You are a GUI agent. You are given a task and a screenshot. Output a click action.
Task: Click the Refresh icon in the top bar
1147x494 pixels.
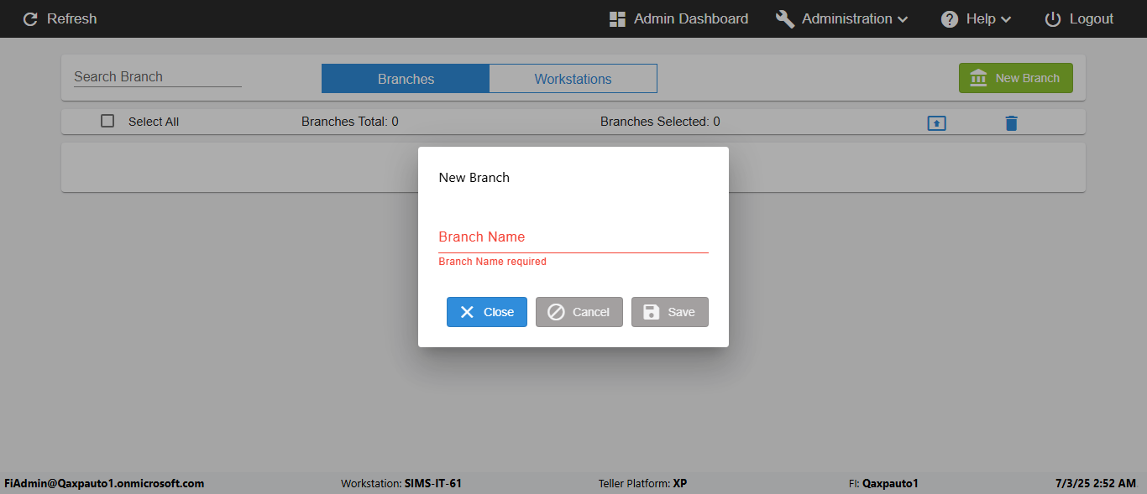30,18
